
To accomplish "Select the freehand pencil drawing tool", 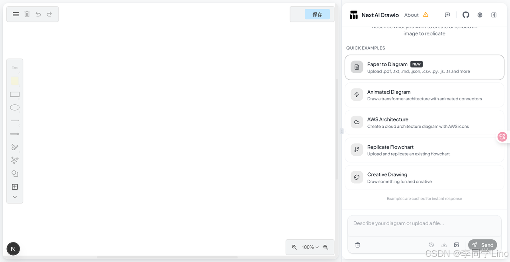I will click(15, 147).
